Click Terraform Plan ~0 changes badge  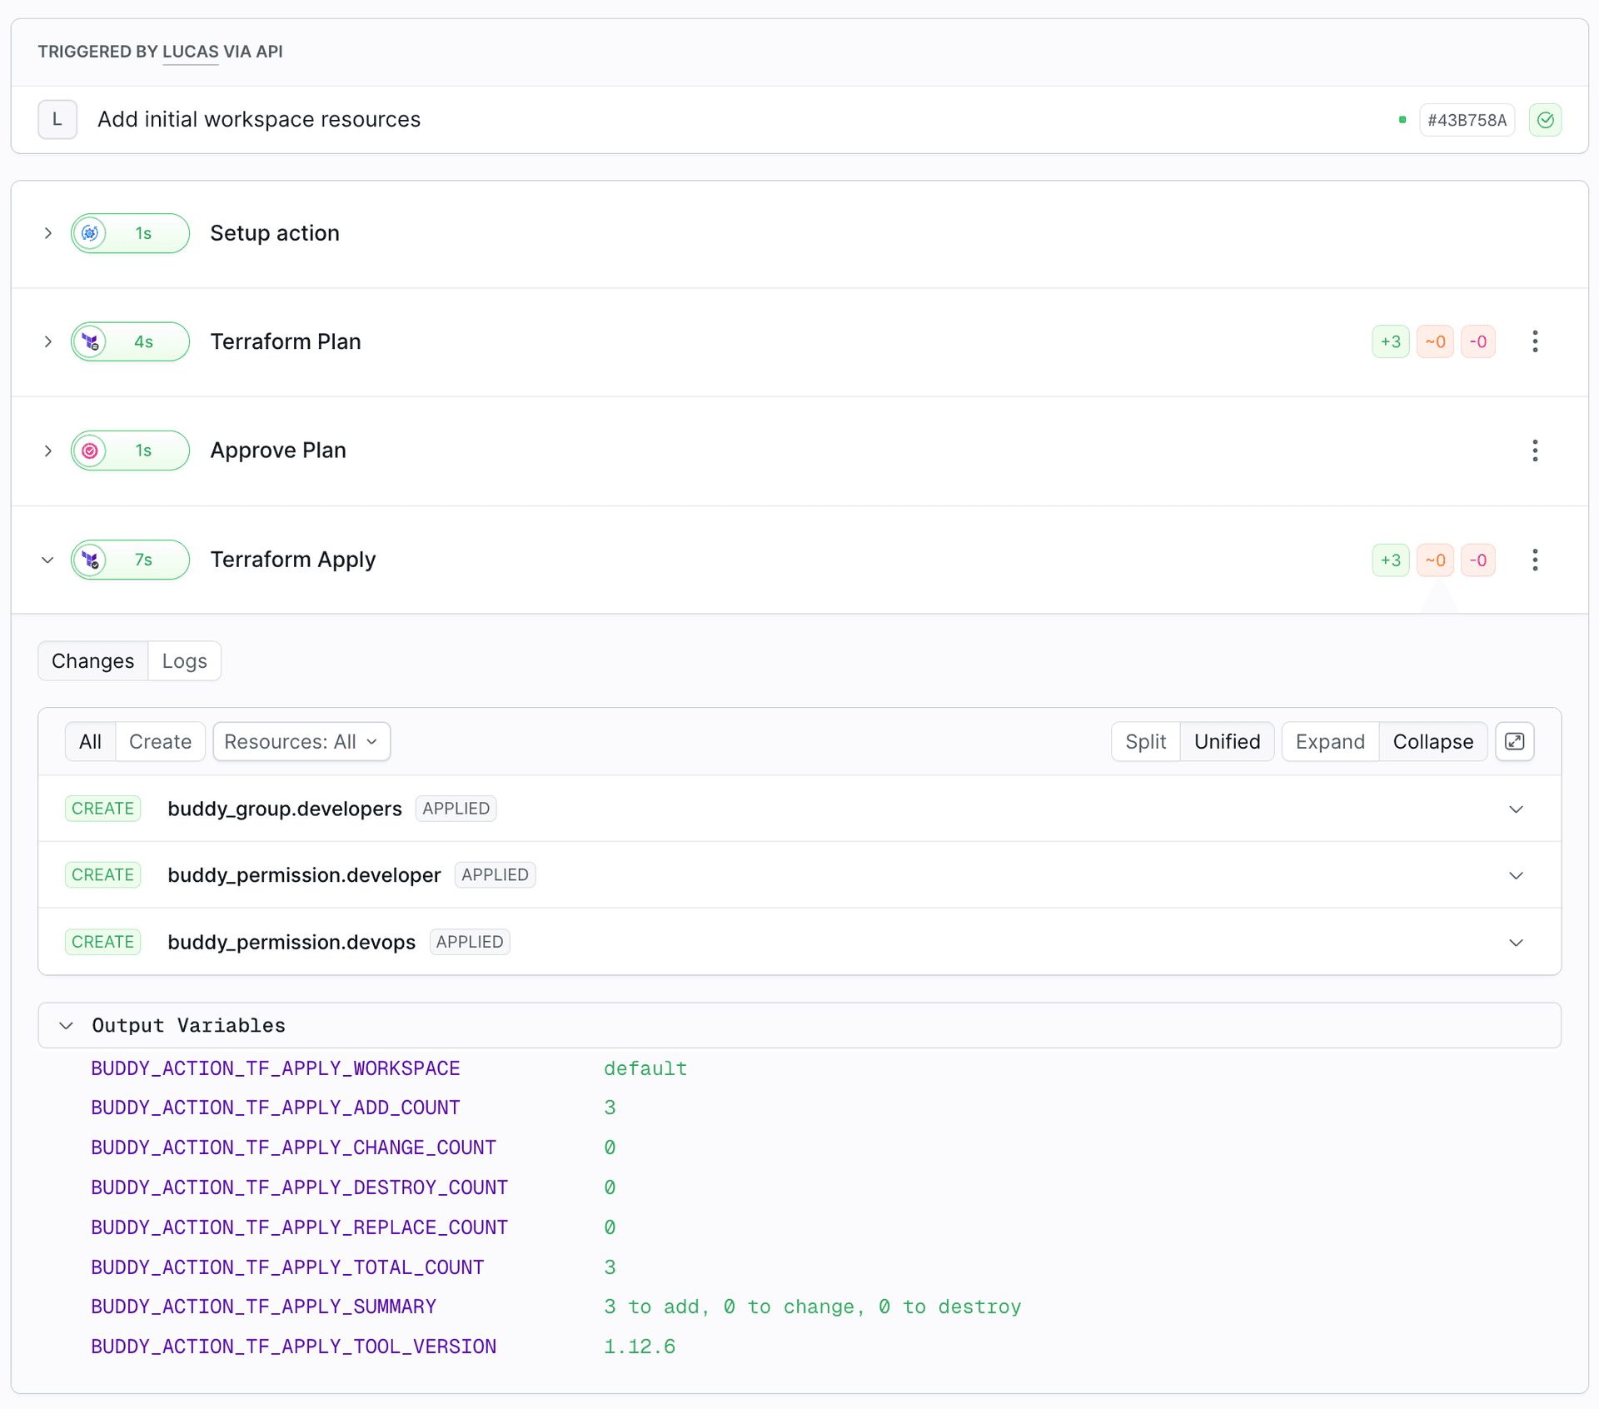(1435, 341)
